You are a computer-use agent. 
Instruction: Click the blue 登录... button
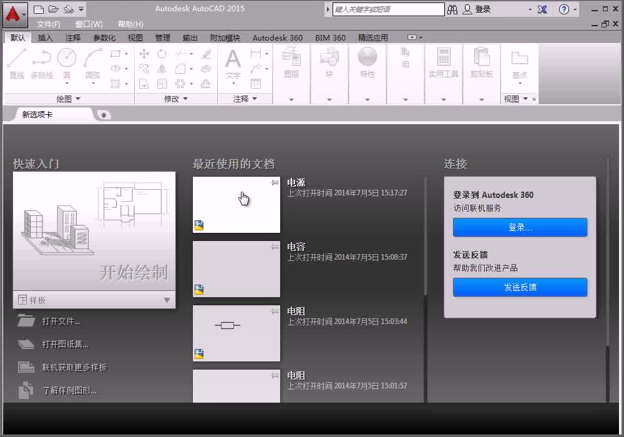click(x=520, y=227)
